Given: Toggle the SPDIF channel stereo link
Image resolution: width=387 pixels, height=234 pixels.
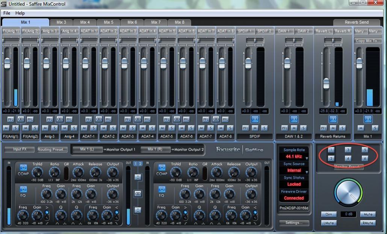Looking at the screenshot, I should tap(255, 119).
